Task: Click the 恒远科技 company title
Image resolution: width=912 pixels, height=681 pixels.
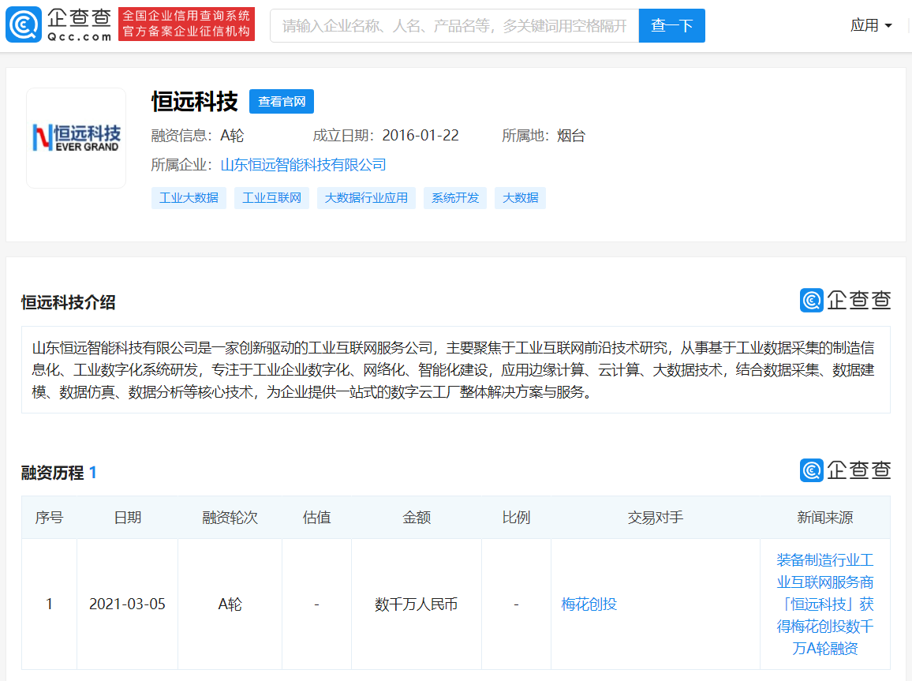Action: (195, 102)
